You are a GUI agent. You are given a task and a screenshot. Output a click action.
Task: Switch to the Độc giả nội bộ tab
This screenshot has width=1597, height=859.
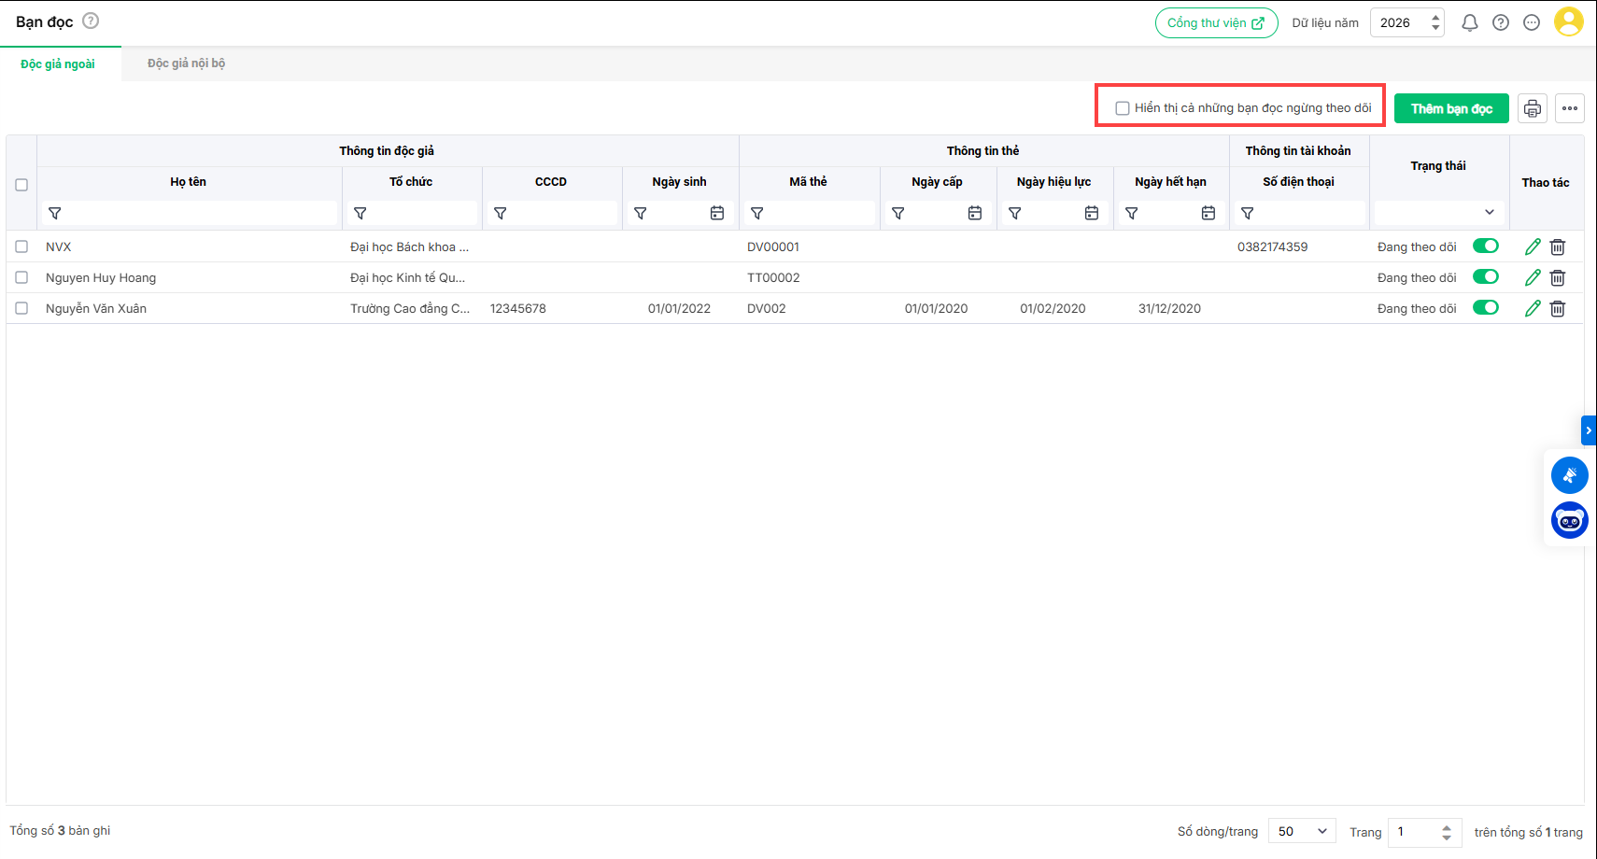(186, 63)
